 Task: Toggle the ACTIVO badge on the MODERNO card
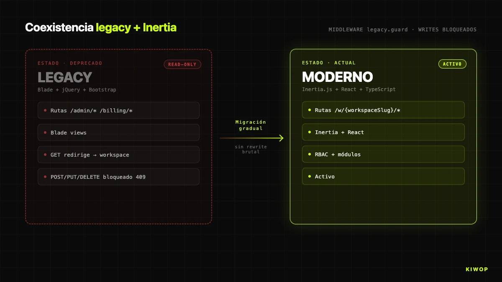(x=452, y=64)
